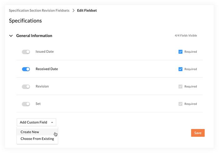Screen dimensions: 219x153
Task: Uncheck Required for Received Date
Action: coord(180,69)
